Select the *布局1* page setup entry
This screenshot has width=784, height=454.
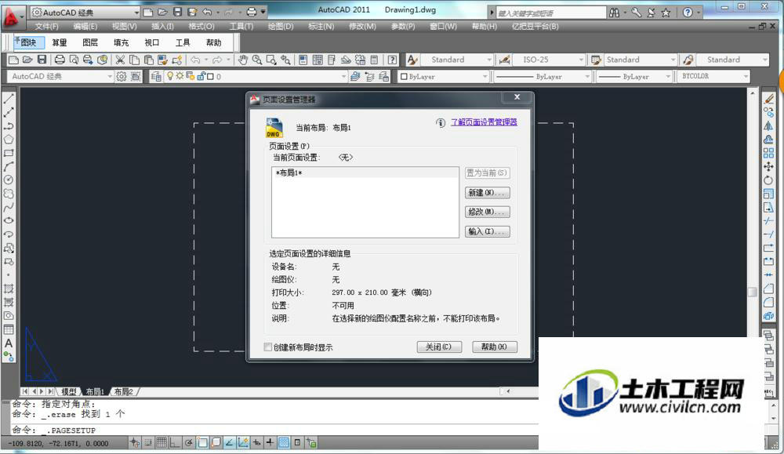point(365,173)
